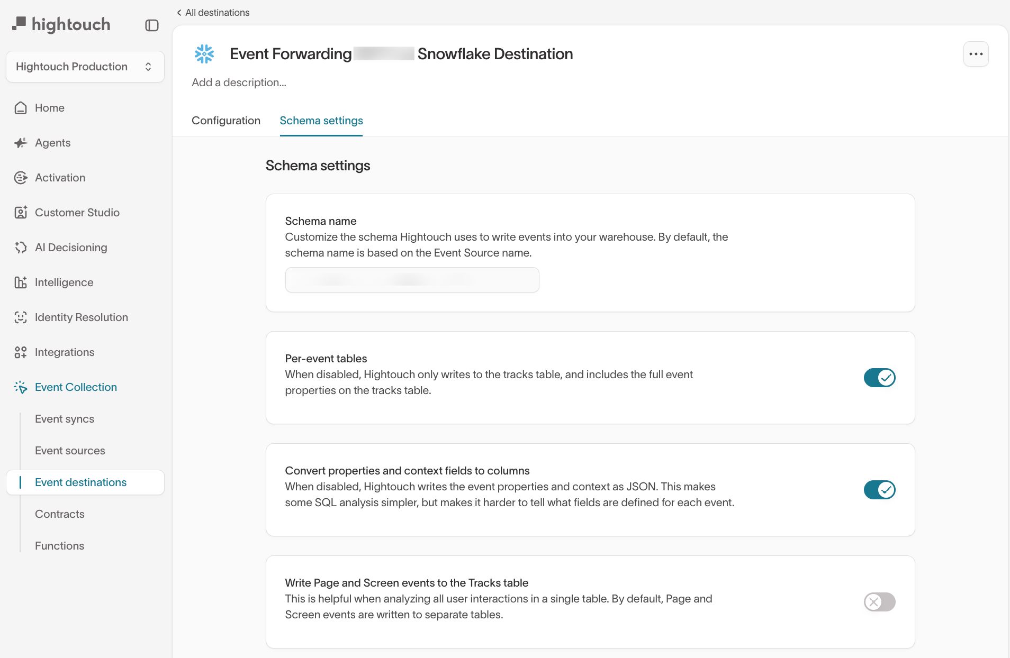The image size is (1010, 658).
Task: Open the Home section in sidebar
Action: (49, 107)
